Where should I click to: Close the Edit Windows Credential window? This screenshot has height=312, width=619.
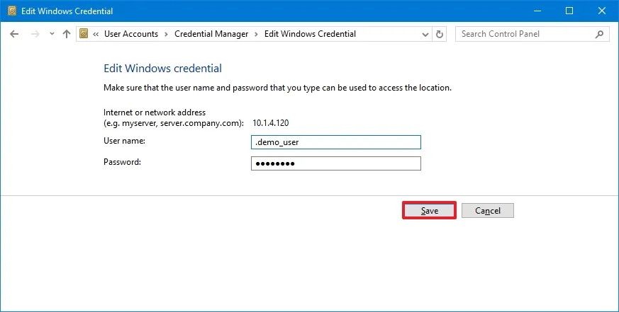tap(602, 11)
